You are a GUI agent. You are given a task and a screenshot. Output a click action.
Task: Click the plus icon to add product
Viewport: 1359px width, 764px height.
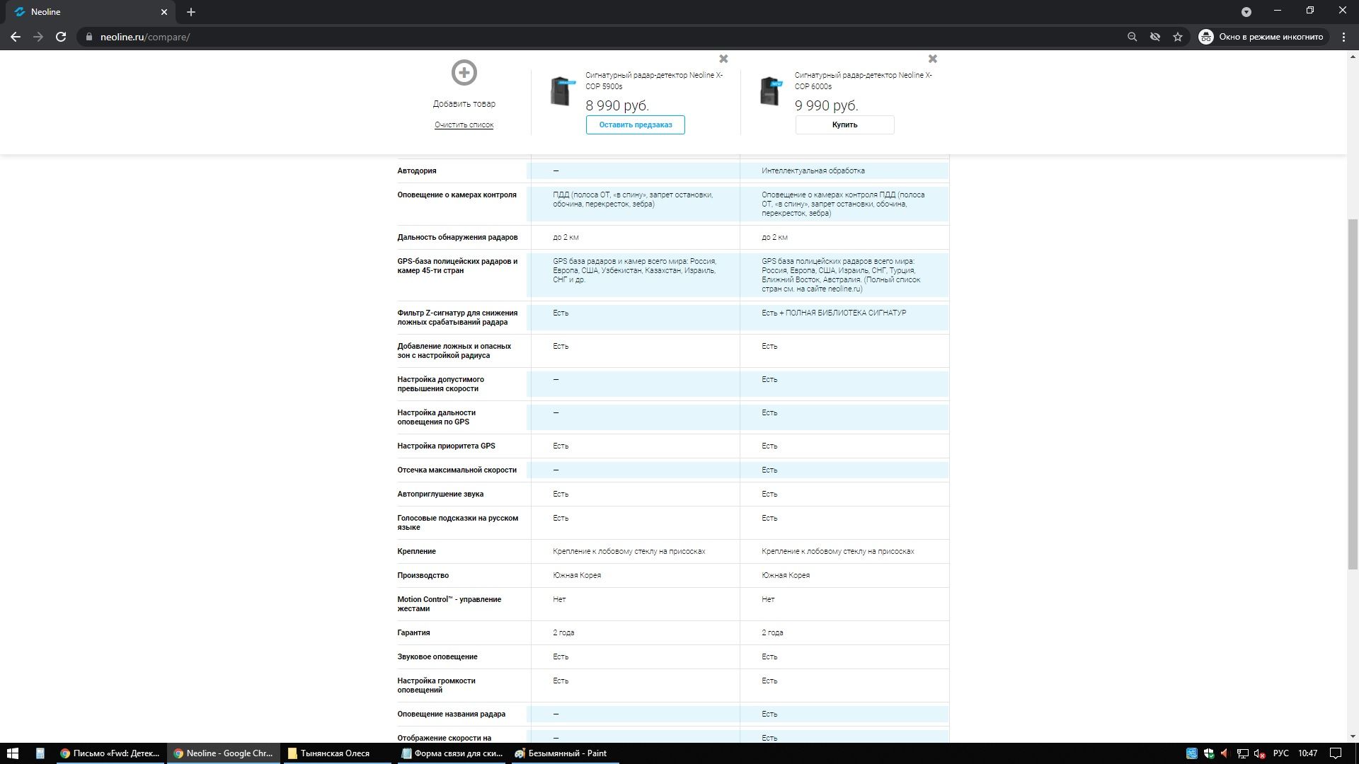(464, 73)
